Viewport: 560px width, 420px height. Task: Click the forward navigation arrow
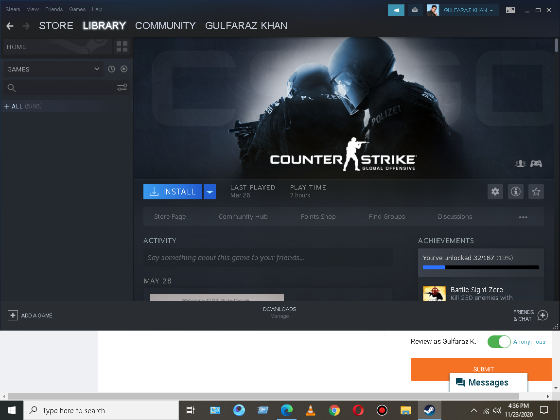pos(26,26)
